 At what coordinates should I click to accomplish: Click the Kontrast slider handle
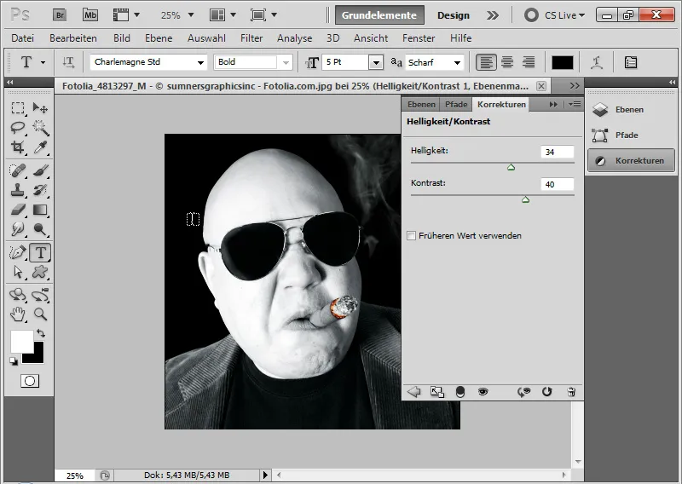click(525, 199)
